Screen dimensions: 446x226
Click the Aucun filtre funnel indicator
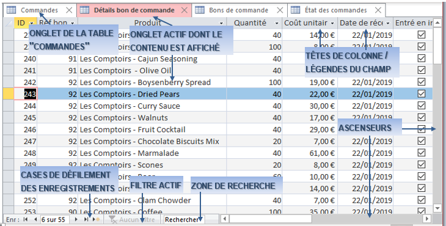point(132,219)
